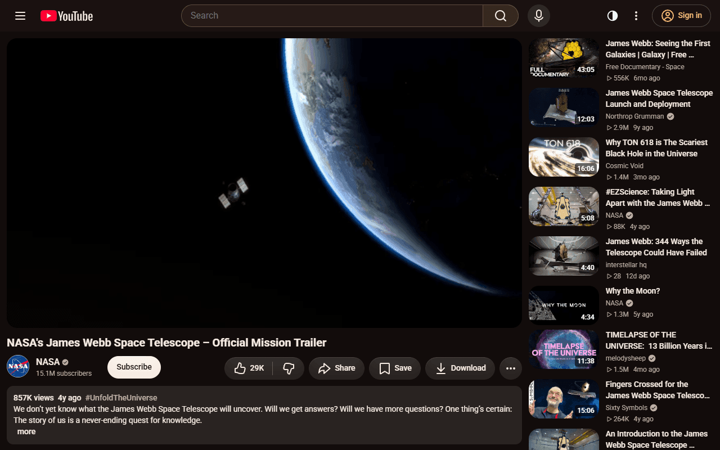
Task: Open NASA channel avatar
Action: click(18, 366)
